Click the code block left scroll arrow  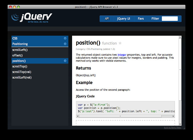coord(78,116)
